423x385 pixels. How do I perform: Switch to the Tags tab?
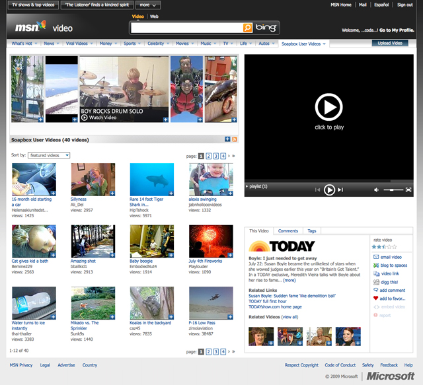click(311, 230)
